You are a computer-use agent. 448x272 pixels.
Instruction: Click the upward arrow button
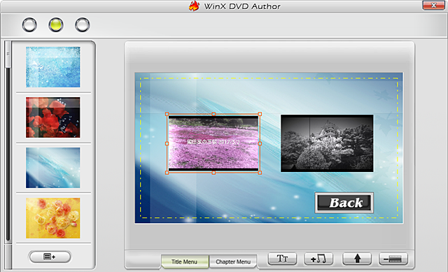(357, 259)
